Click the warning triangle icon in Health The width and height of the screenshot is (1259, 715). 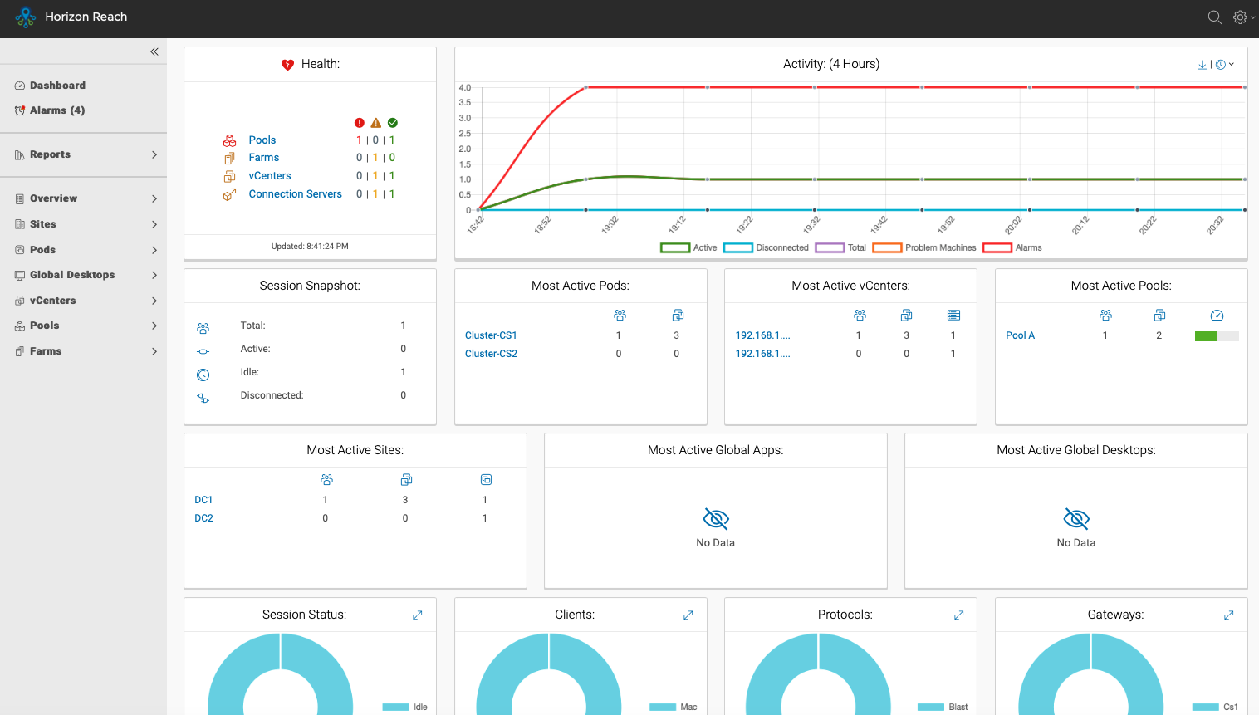point(376,123)
